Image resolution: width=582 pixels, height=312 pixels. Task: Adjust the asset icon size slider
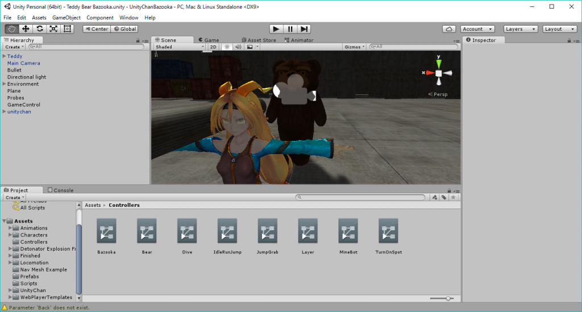448,298
